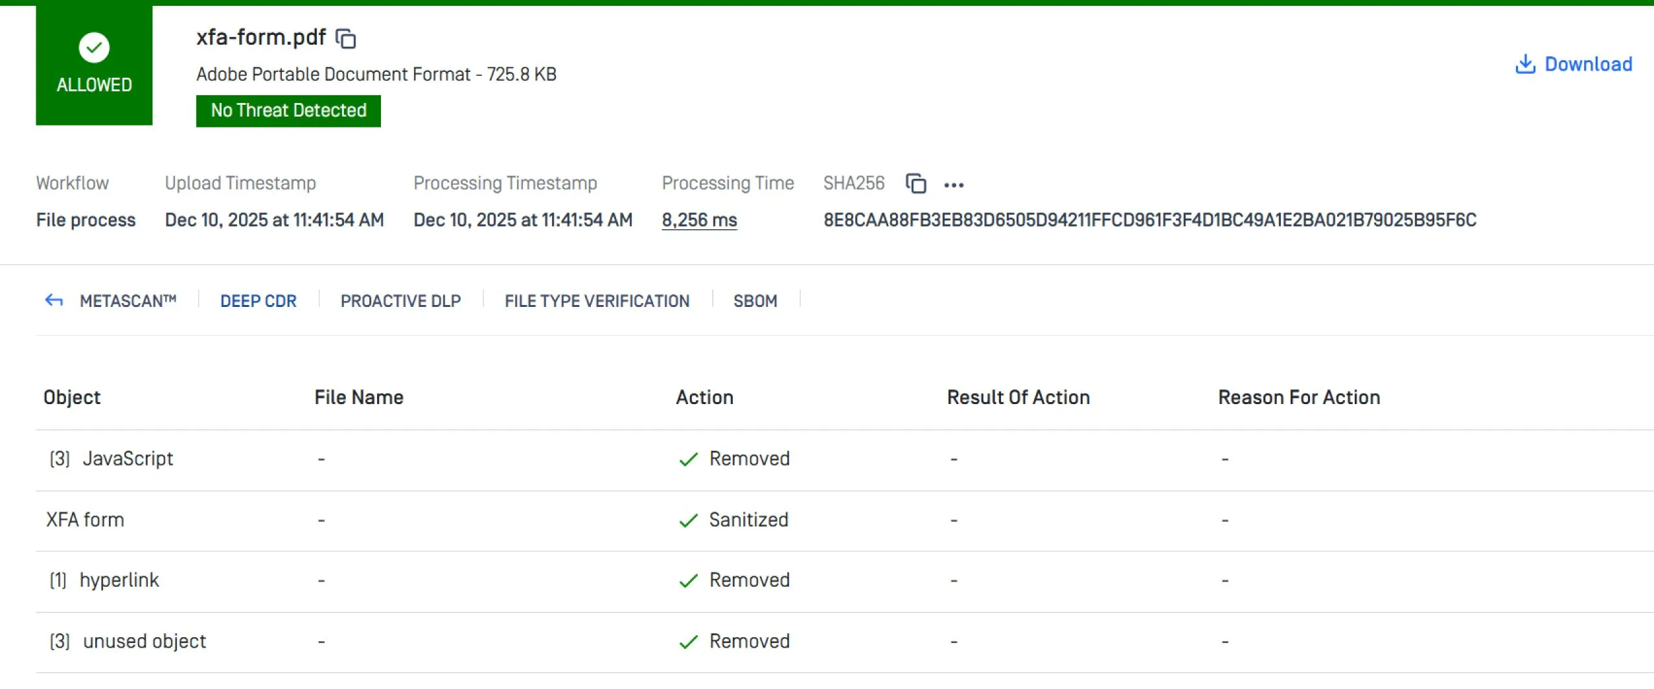Screen dimensions: 1654x689
Task: Click the No Threat Detected badge
Action: coord(288,111)
